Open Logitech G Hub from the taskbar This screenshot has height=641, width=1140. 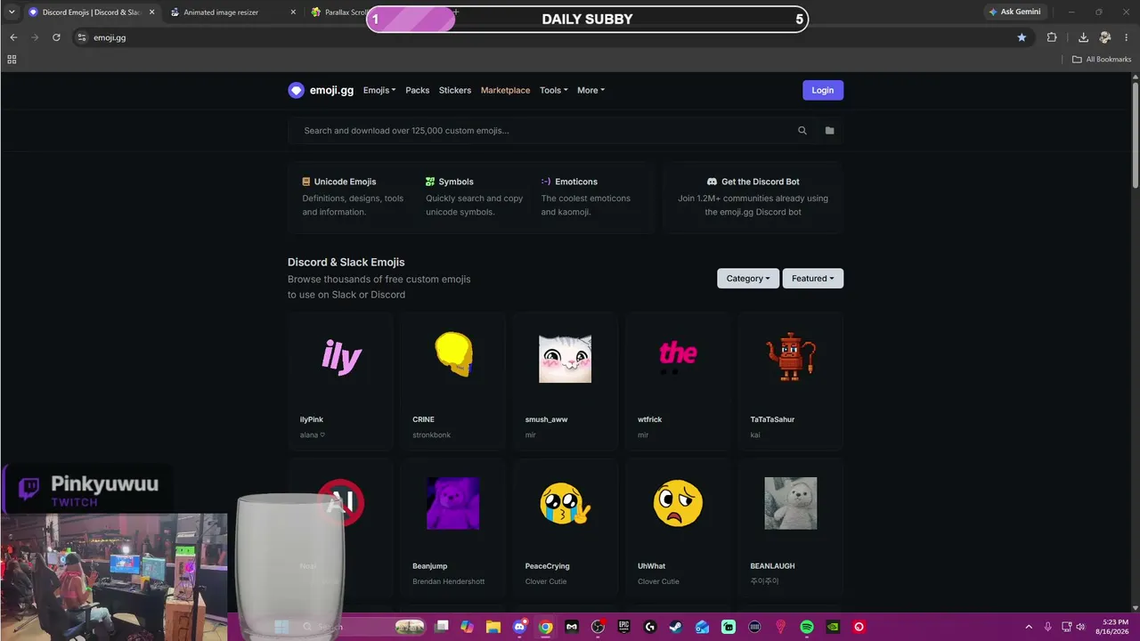[650, 627]
